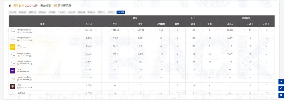This screenshot has height=100, width=284.
Task: Select the 2020-06 month tab
Action: tap(62, 12)
